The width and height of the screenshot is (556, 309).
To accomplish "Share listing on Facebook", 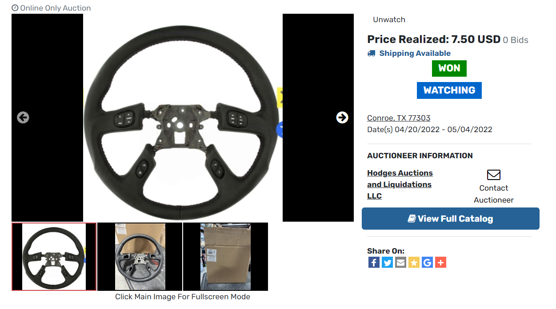I will click(374, 262).
